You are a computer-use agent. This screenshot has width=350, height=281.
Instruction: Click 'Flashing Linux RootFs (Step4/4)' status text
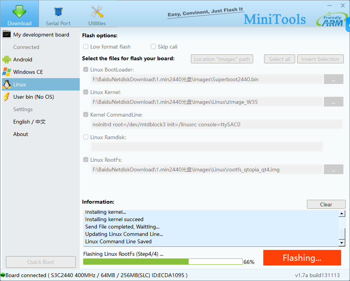click(123, 254)
